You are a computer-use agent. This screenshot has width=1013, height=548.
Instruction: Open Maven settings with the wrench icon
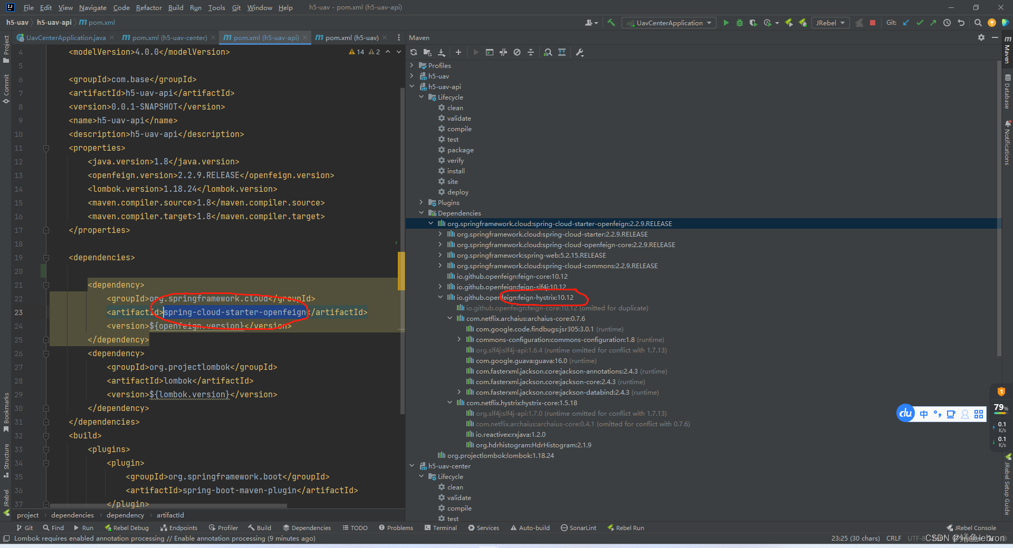(580, 52)
